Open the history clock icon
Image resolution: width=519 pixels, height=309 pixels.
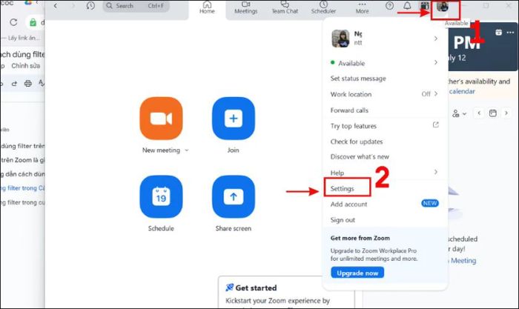click(x=90, y=6)
